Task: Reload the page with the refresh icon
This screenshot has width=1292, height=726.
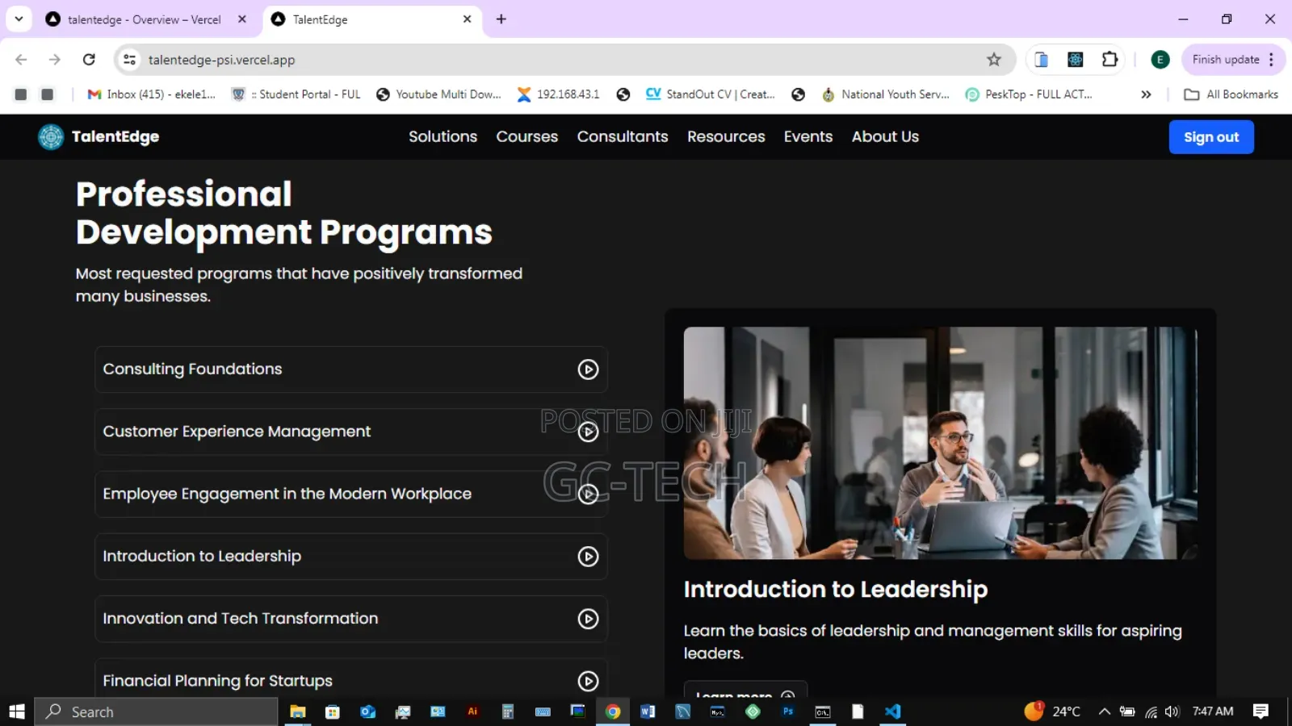Action: (89, 60)
